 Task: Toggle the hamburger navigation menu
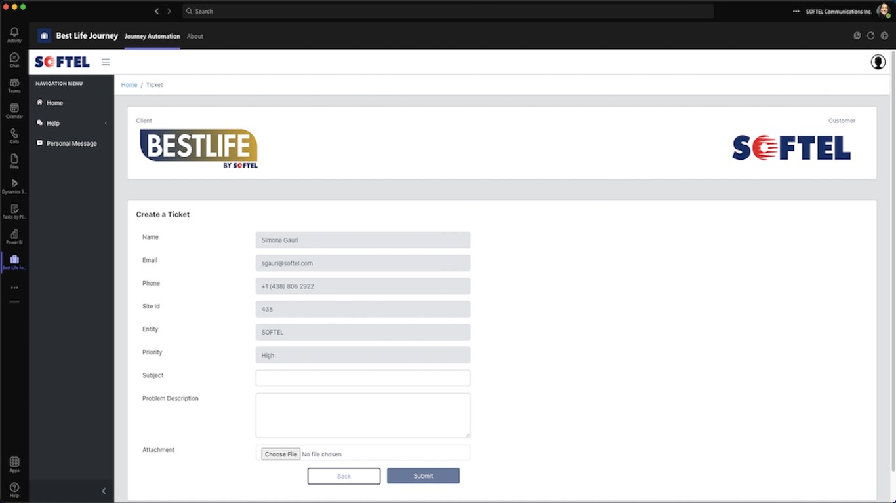pyautogui.click(x=106, y=62)
